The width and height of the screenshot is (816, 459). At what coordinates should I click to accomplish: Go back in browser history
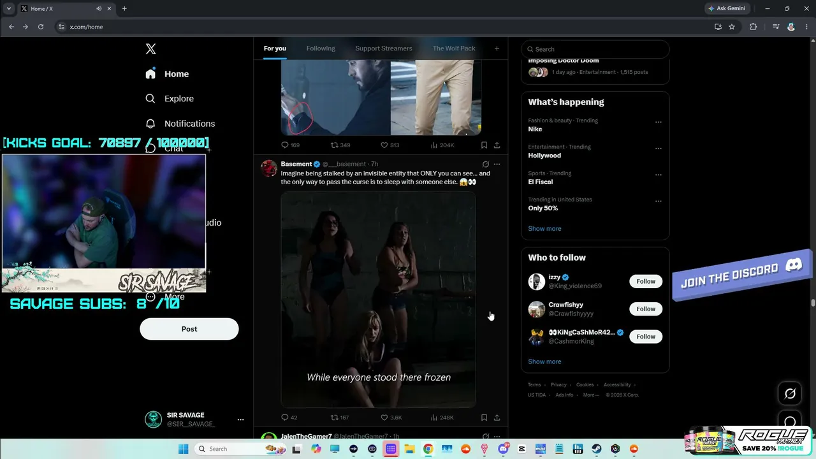(11, 27)
